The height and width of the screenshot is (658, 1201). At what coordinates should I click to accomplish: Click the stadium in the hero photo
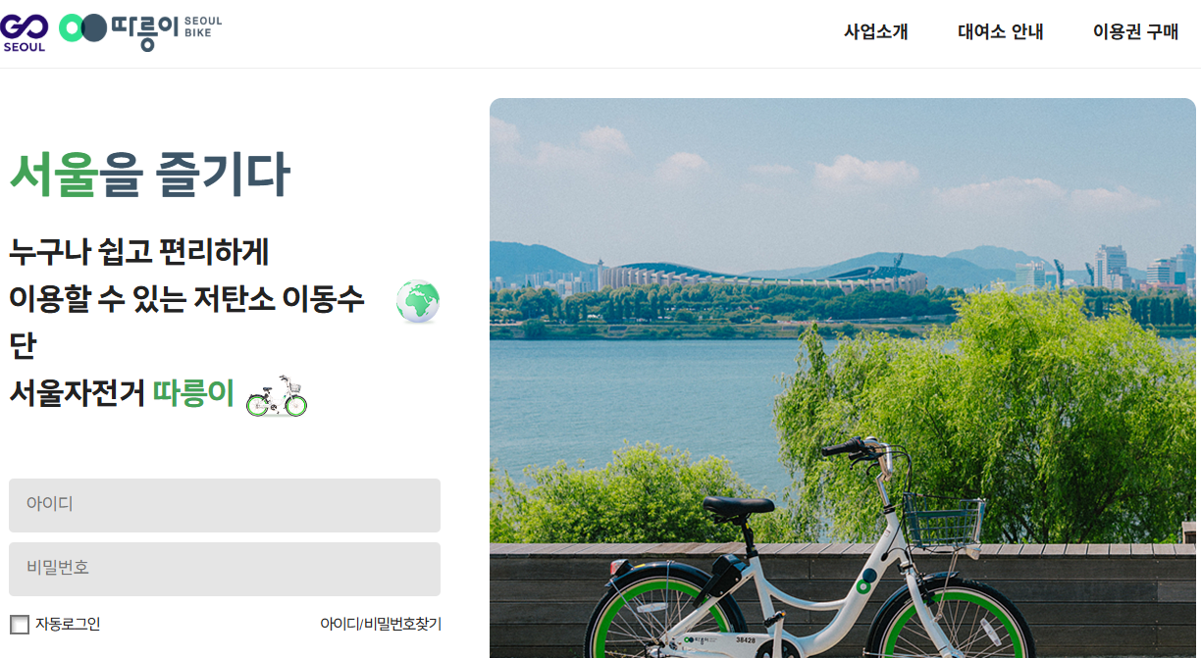(761, 277)
